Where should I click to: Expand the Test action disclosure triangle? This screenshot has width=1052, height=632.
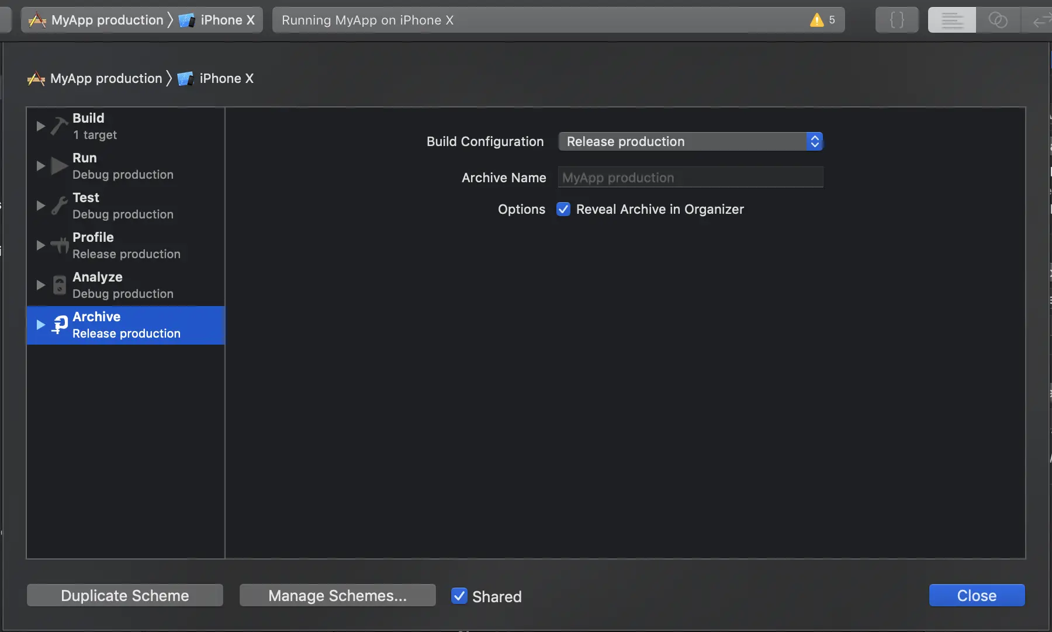(x=40, y=206)
